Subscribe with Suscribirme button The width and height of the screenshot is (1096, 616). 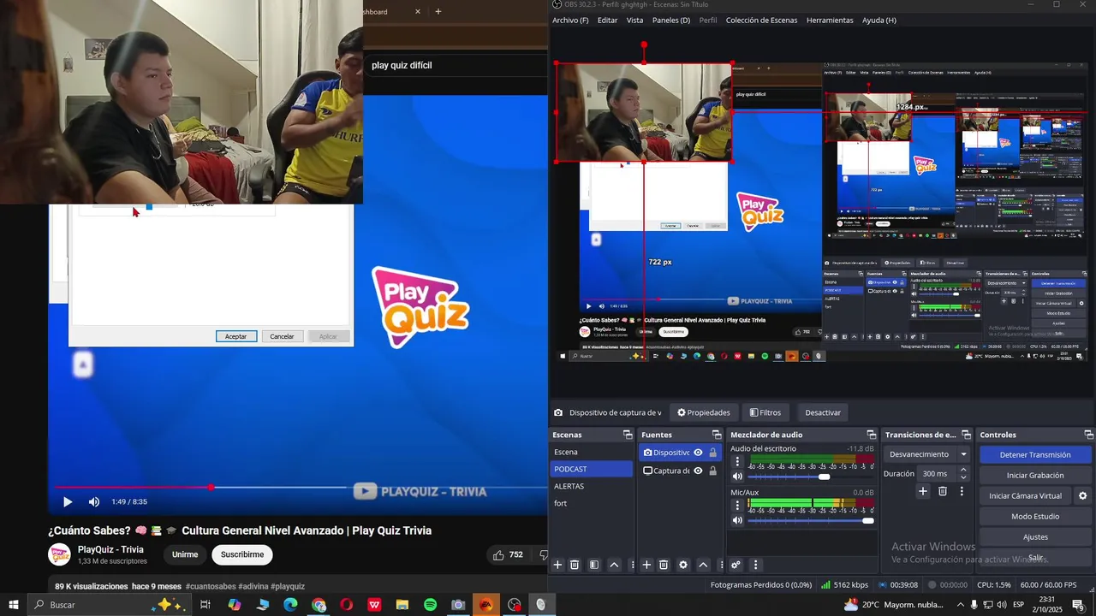[242, 554]
